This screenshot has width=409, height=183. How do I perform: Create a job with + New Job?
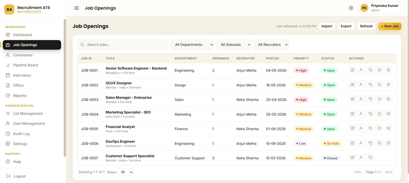click(390, 26)
